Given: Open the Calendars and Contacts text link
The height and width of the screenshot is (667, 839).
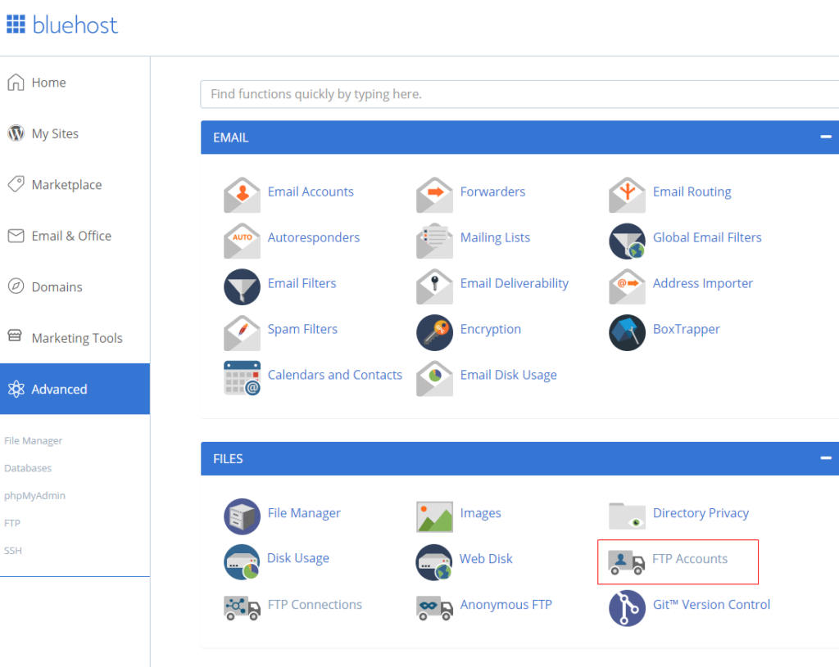Looking at the screenshot, I should 335,375.
